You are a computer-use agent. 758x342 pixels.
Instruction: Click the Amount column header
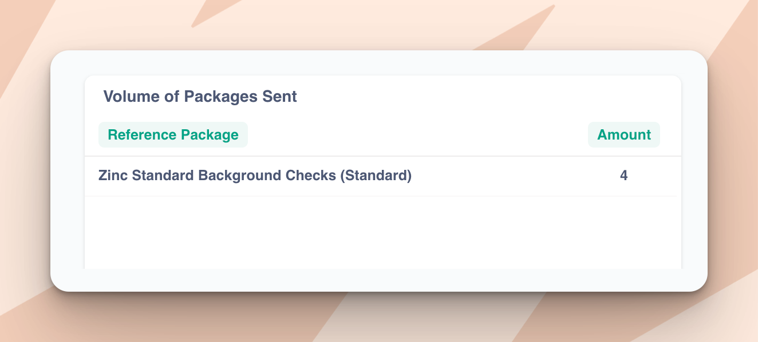[624, 135]
